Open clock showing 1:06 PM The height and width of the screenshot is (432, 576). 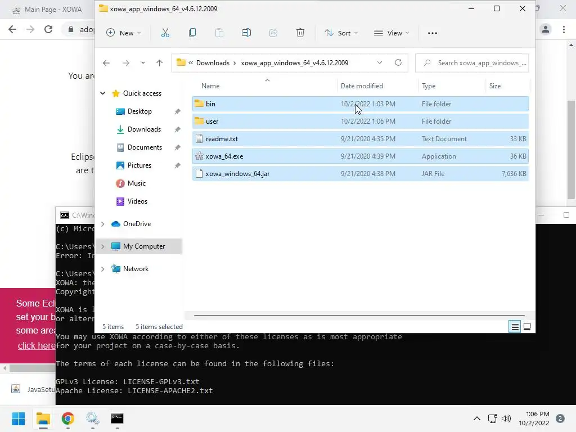pyautogui.click(x=534, y=418)
